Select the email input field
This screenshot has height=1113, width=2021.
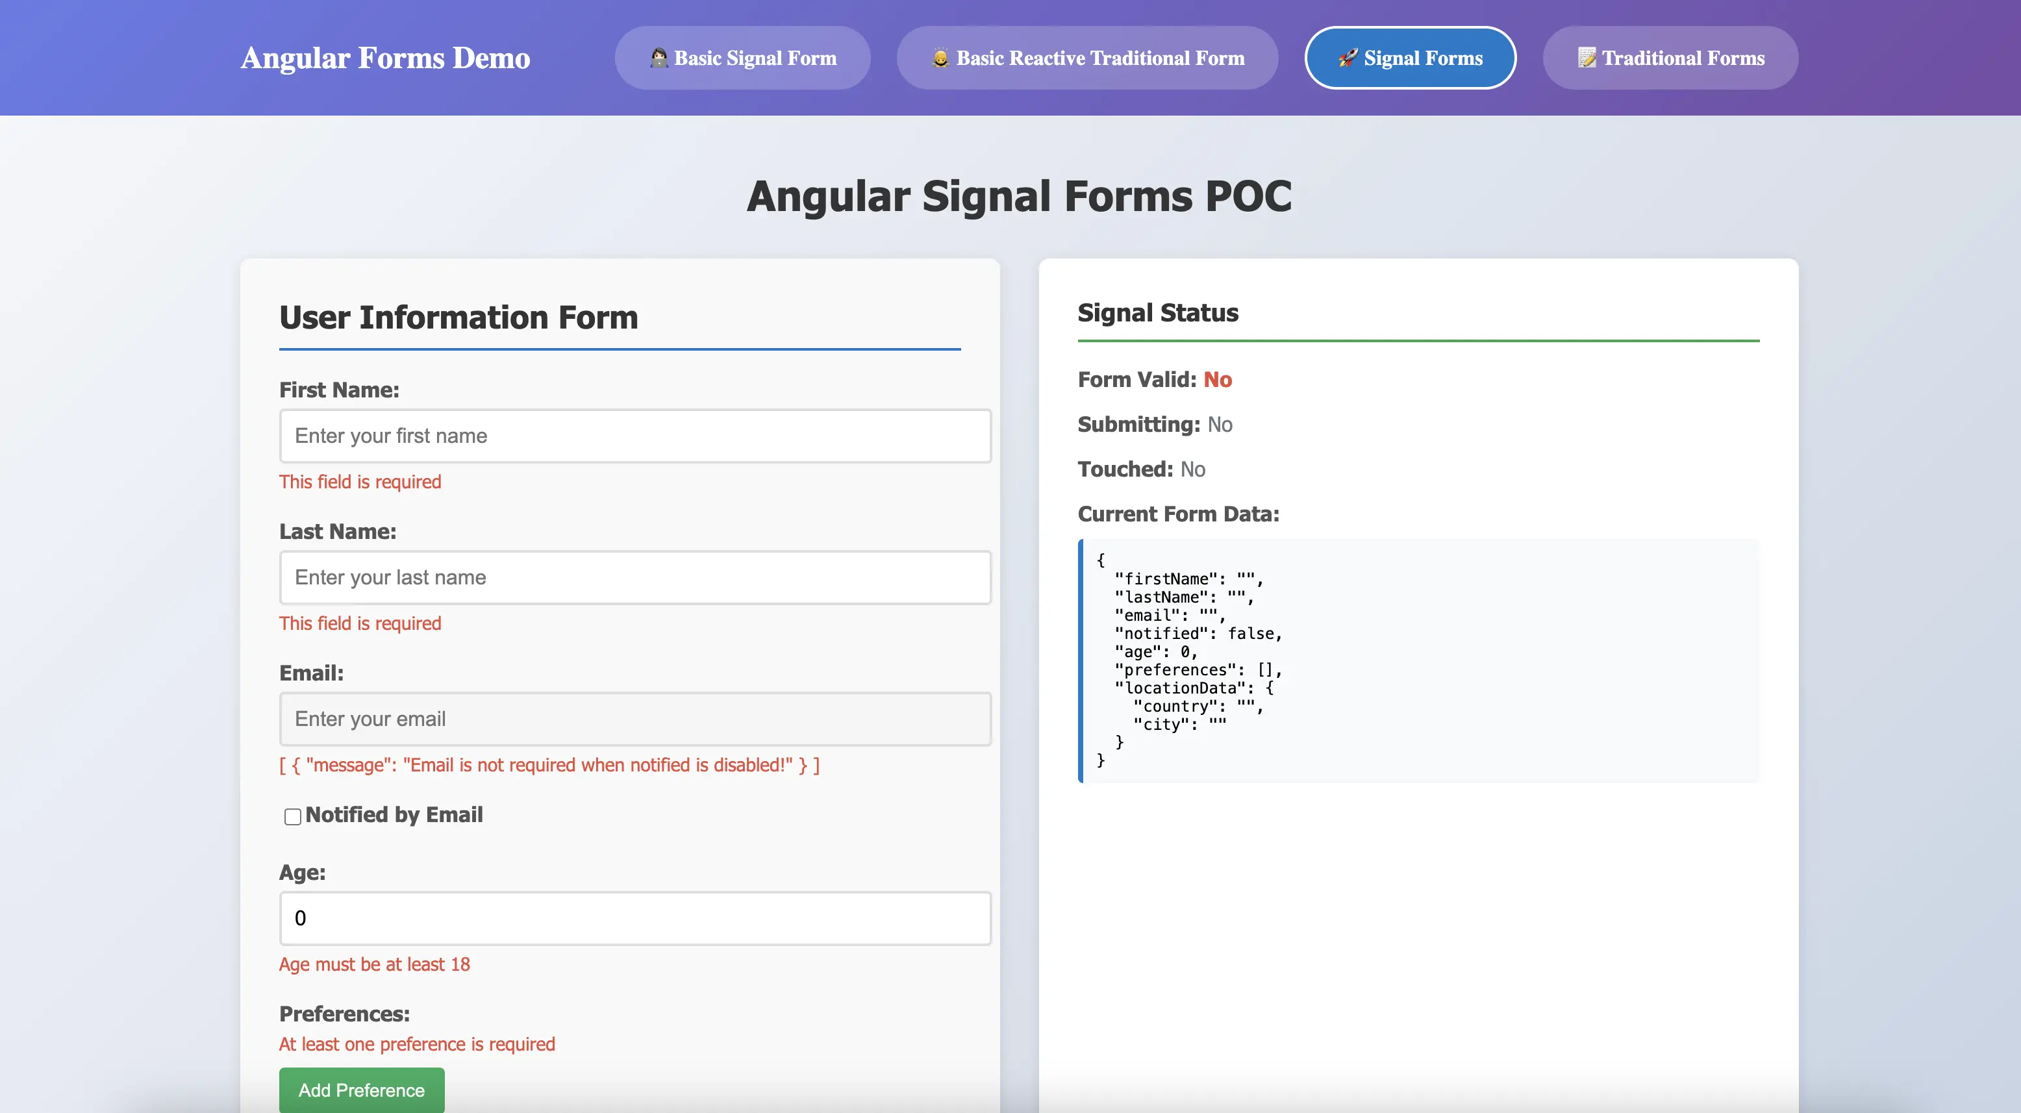tap(636, 718)
